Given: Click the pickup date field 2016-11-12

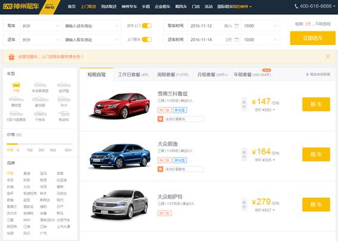Looking at the screenshot, I should [x=214, y=26].
